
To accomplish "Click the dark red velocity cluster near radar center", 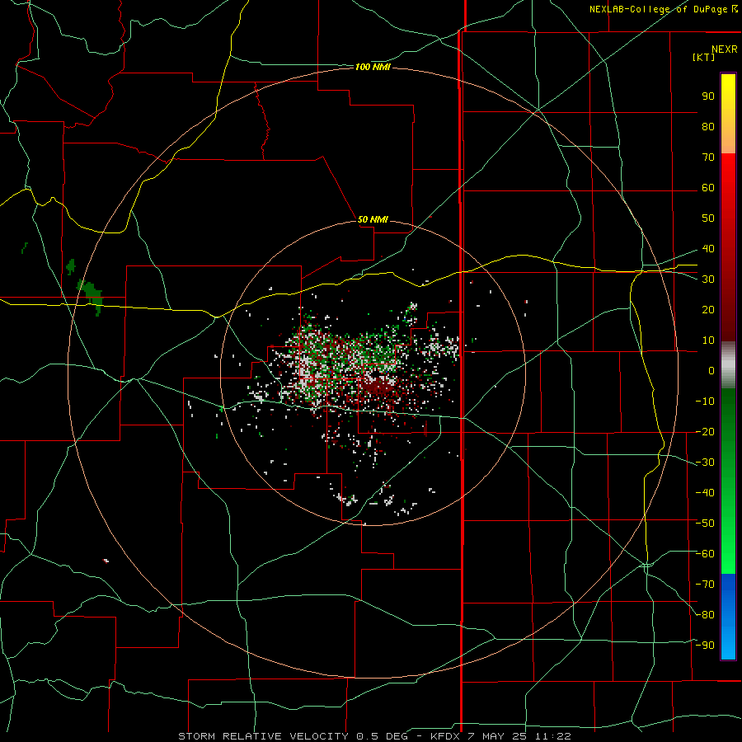I will (x=377, y=387).
